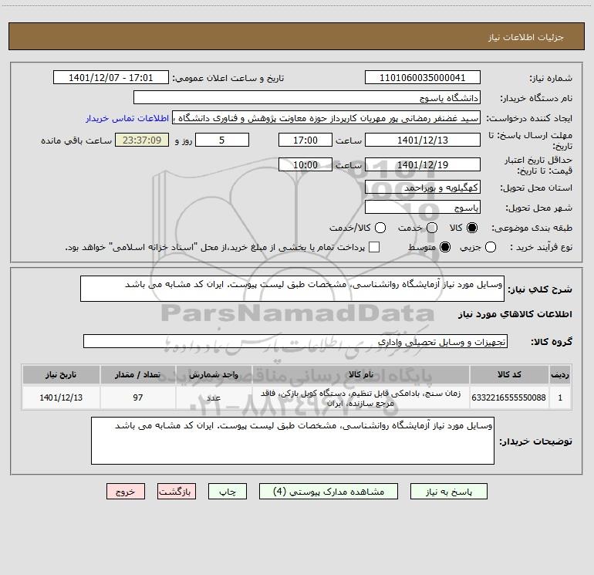Viewport: 594px width, 575px height.
Task: Click the ردیف column header
Action: (x=560, y=374)
